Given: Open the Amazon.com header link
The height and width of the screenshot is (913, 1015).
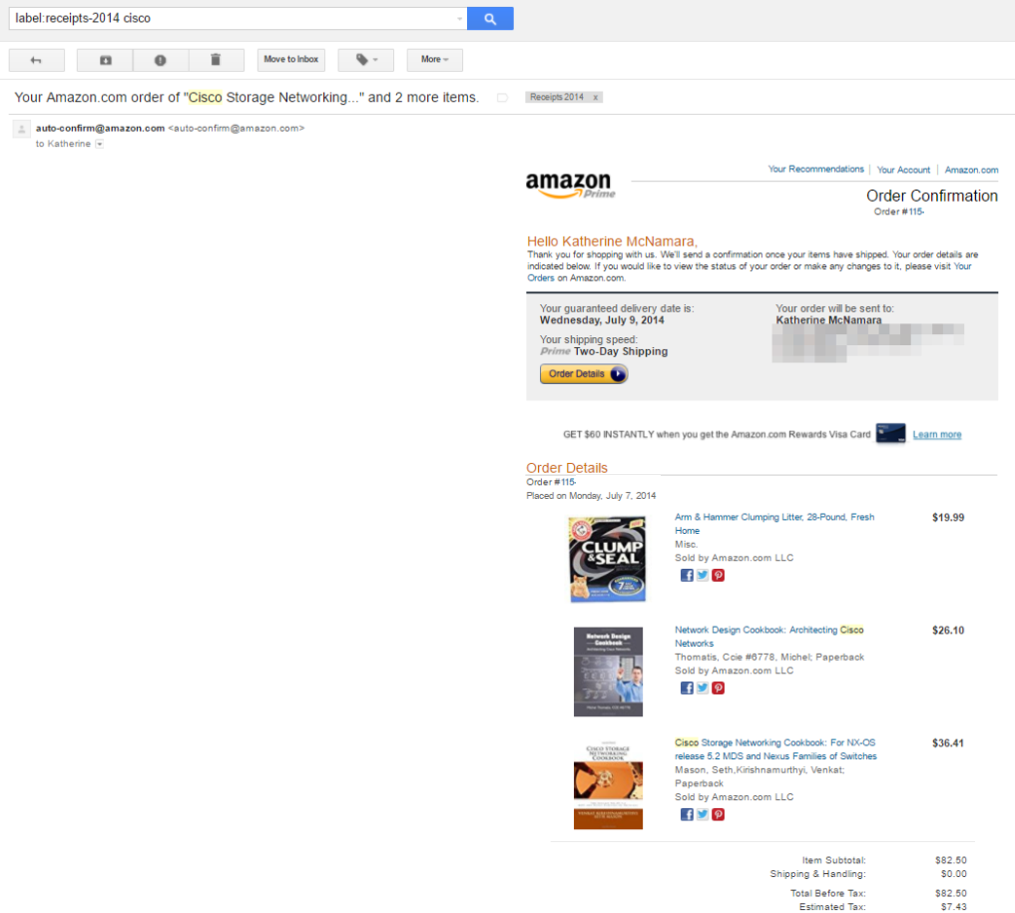Looking at the screenshot, I should coord(971,170).
